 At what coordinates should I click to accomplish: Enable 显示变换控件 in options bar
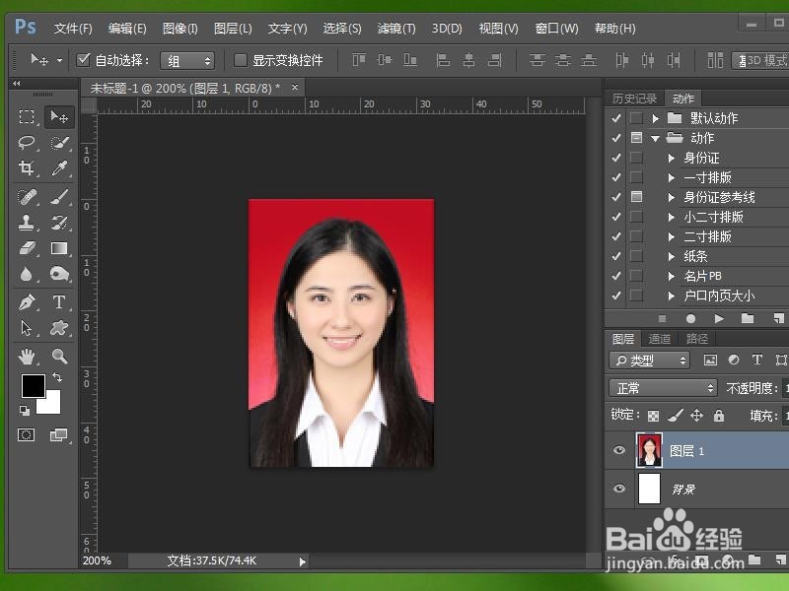(241, 59)
